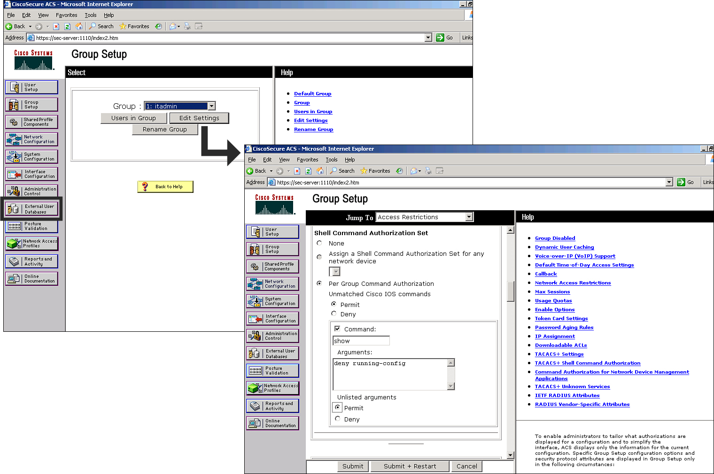This screenshot has height=474, width=714.
Task: Select Permit for Unmatched Cisco IOS commands
Action: point(334,304)
